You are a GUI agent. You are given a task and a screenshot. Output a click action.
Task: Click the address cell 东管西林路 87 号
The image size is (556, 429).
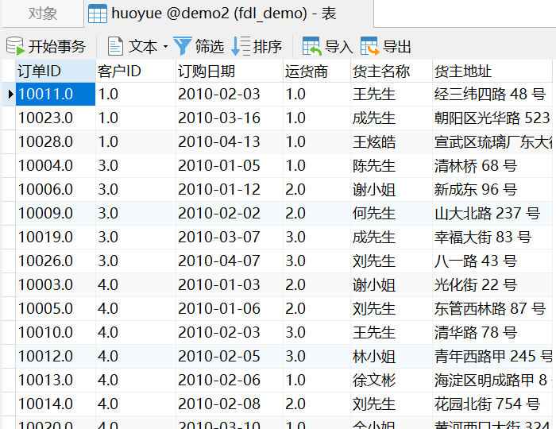point(492,308)
